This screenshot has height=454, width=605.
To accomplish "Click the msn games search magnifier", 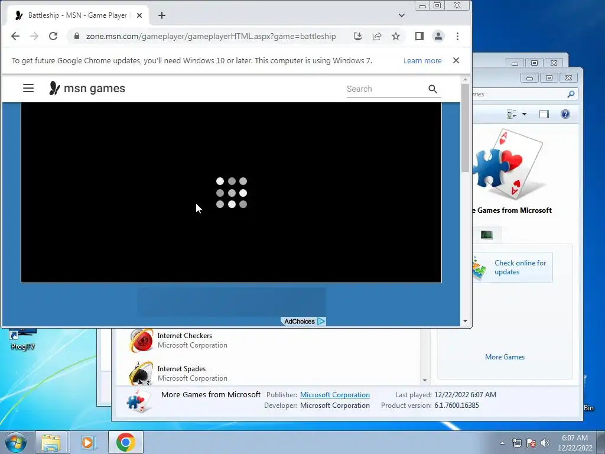I will point(432,89).
